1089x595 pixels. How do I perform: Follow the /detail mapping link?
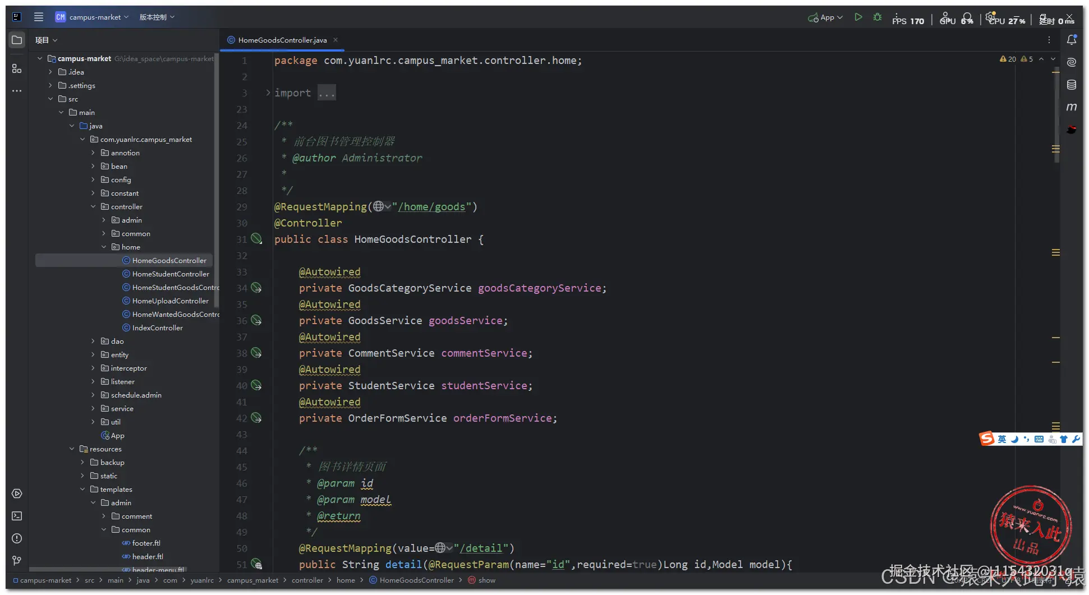[x=481, y=548]
